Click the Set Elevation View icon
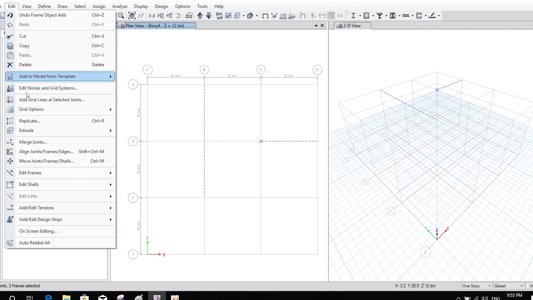The height and width of the screenshot is (300, 533). pyautogui.click(x=169, y=15)
